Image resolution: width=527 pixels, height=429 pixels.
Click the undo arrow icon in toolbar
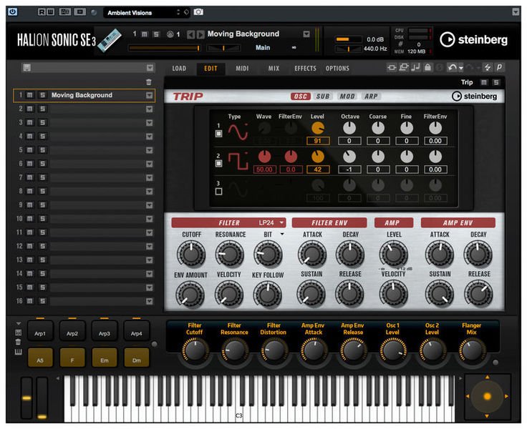pos(452,68)
